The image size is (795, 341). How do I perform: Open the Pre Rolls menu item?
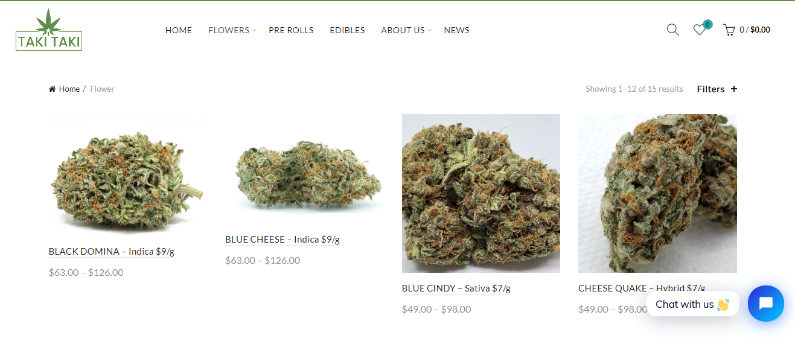pyautogui.click(x=291, y=30)
